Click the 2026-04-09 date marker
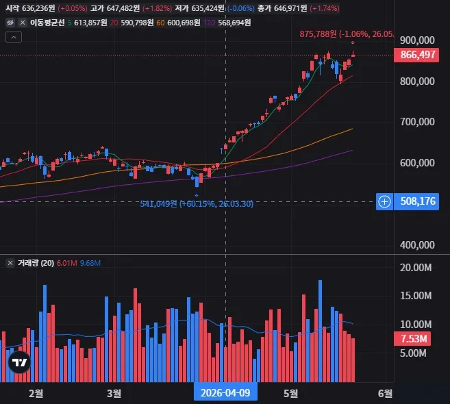Screen dimensions: 450x404 click(225, 392)
